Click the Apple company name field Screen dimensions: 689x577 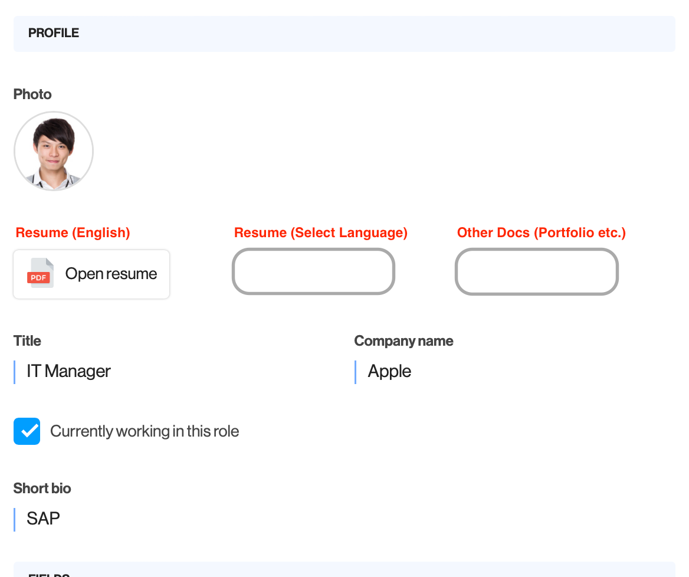pyautogui.click(x=515, y=372)
